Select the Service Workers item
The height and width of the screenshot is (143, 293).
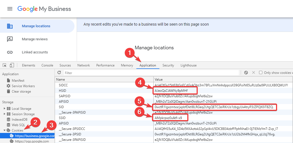[23, 86]
